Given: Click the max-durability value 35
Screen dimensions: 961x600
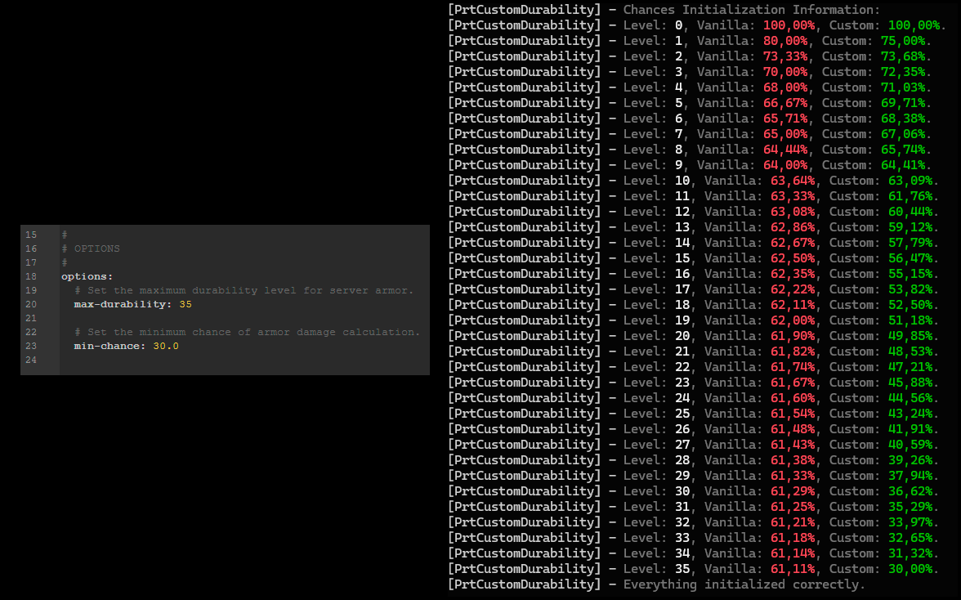Looking at the screenshot, I should [x=185, y=304].
